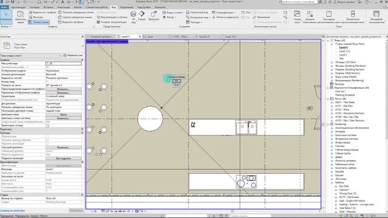Open the Systems (Системы) ribbon tab

pyautogui.click(x=34, y=7)
